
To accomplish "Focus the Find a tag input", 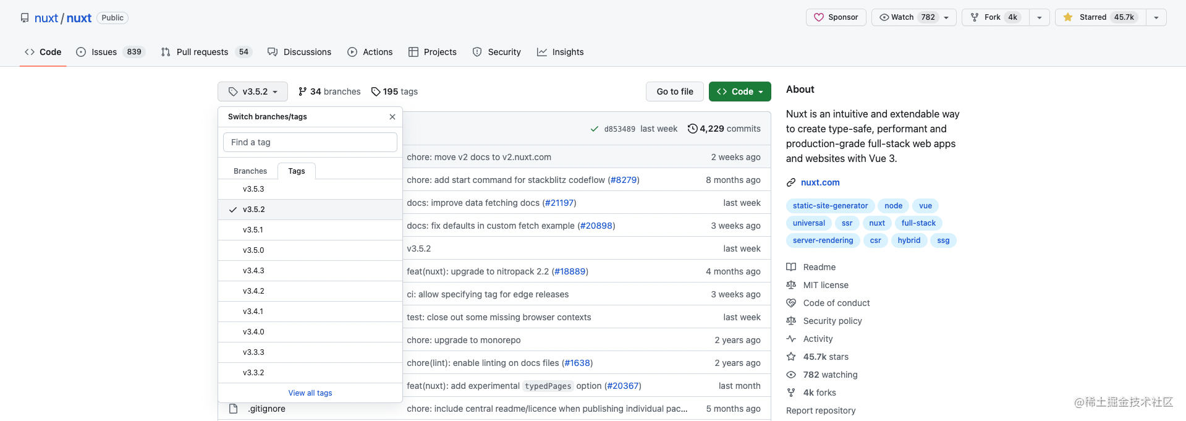I will pos(310,142).
